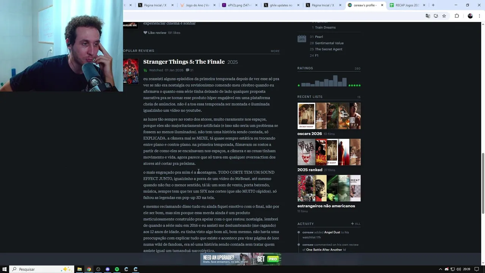Click the JAN calendar icon in diary

(302, 38)
